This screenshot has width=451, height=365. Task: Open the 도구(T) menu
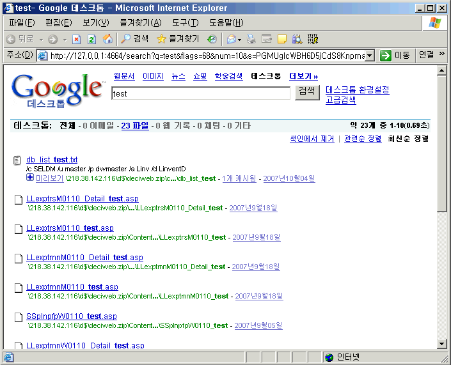coord(186,22)
